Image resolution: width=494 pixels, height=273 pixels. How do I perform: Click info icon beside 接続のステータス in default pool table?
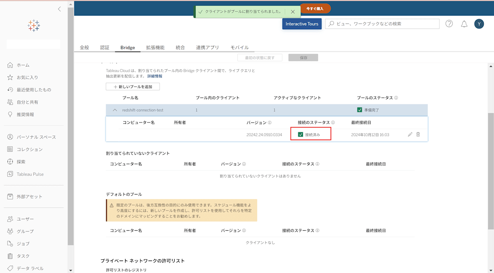click(x=317, y=231)
